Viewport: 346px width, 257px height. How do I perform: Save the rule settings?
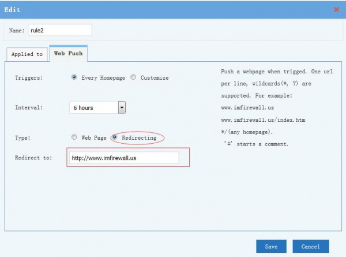pyautogui.click(x=271, y=247)
